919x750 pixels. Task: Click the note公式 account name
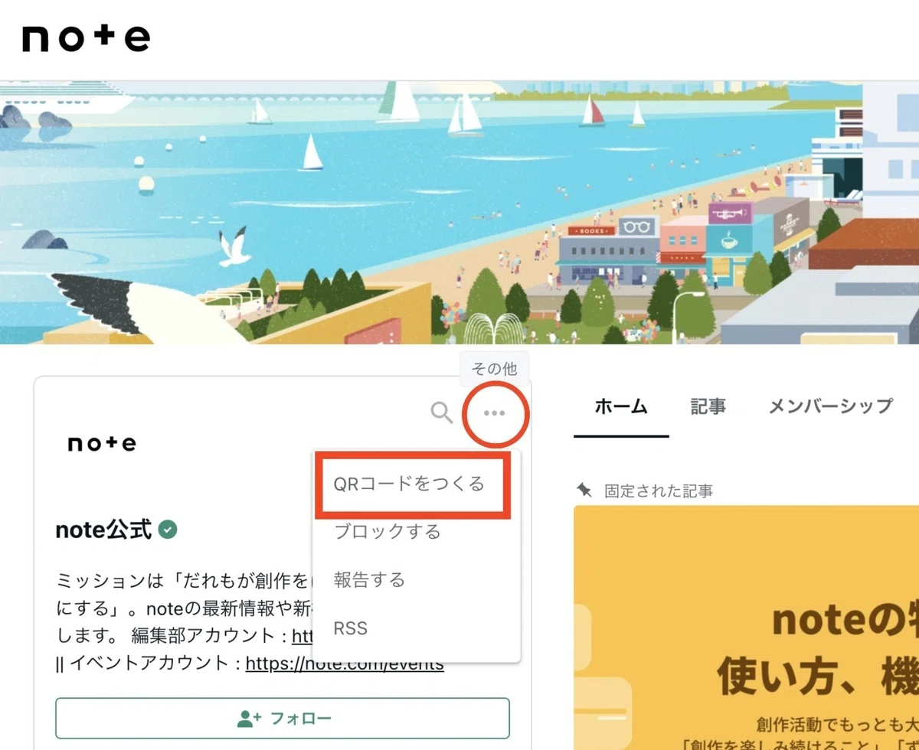(104, 530)
